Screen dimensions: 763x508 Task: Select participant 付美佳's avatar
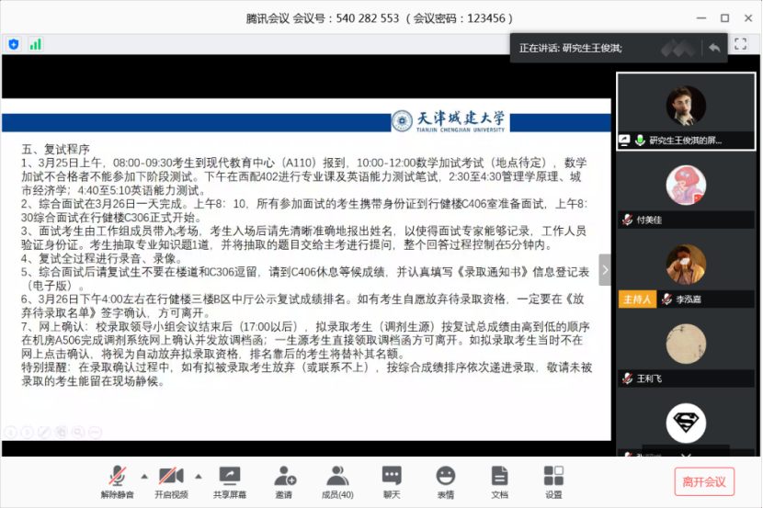point(686,186)
